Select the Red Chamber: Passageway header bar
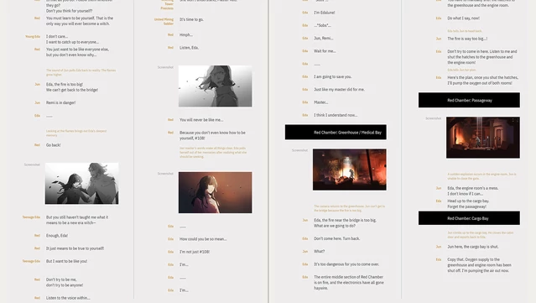The image size is (536, 303). (469, 100)
